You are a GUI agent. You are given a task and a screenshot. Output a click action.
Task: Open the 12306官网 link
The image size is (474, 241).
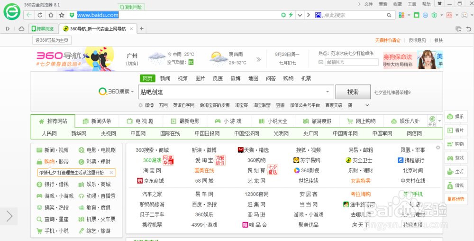(x=256, y=194)
